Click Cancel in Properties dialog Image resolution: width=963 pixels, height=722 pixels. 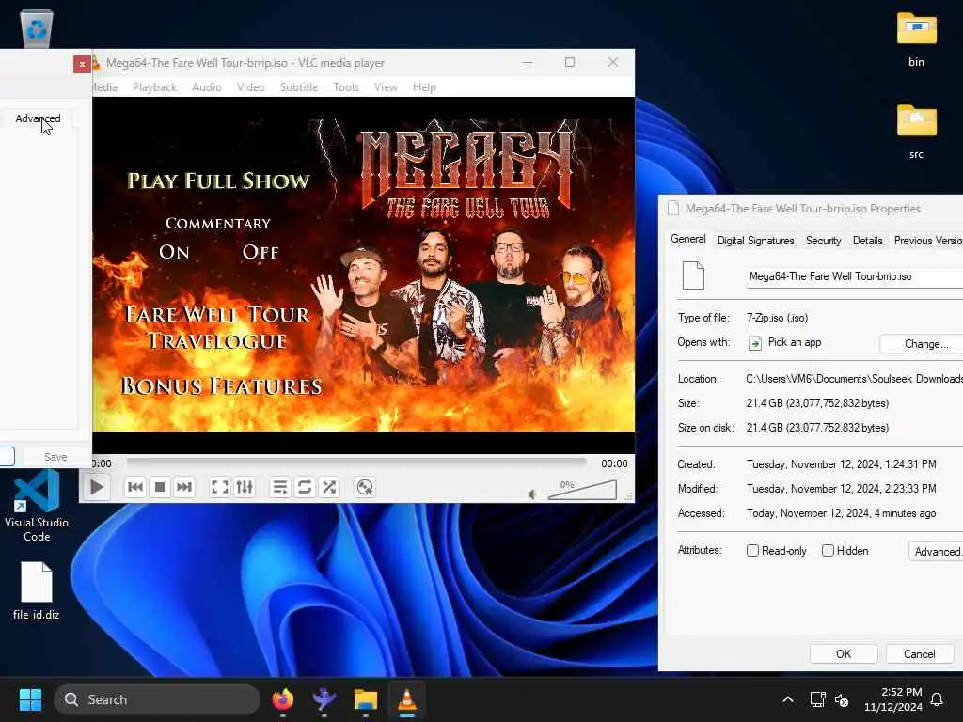click(919, 654)
